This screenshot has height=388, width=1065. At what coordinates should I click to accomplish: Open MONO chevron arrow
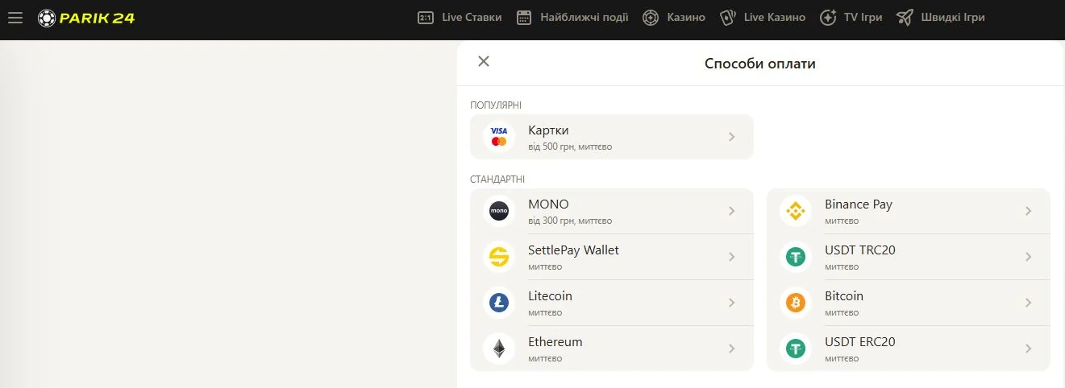(732, 211)
